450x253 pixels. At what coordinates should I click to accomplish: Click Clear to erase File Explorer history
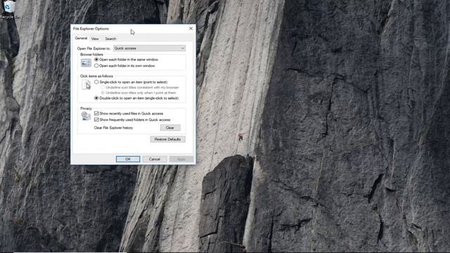click(x=170, y=128)
